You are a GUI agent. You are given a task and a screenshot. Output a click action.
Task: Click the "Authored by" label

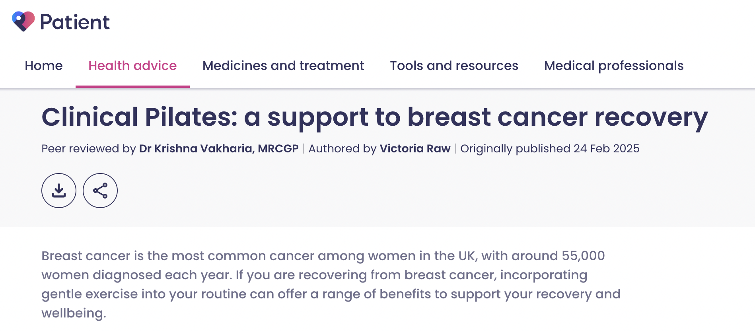point(342,148)
